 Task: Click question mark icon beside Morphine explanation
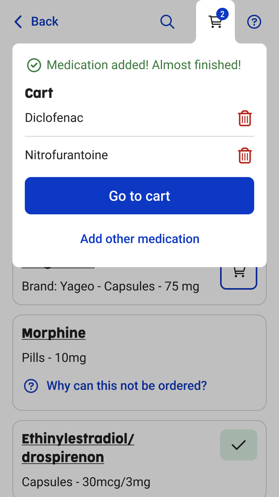click(x=31, y=386)
